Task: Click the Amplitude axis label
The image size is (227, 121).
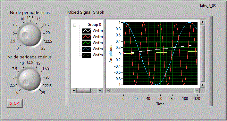Action: click(111, 54)
